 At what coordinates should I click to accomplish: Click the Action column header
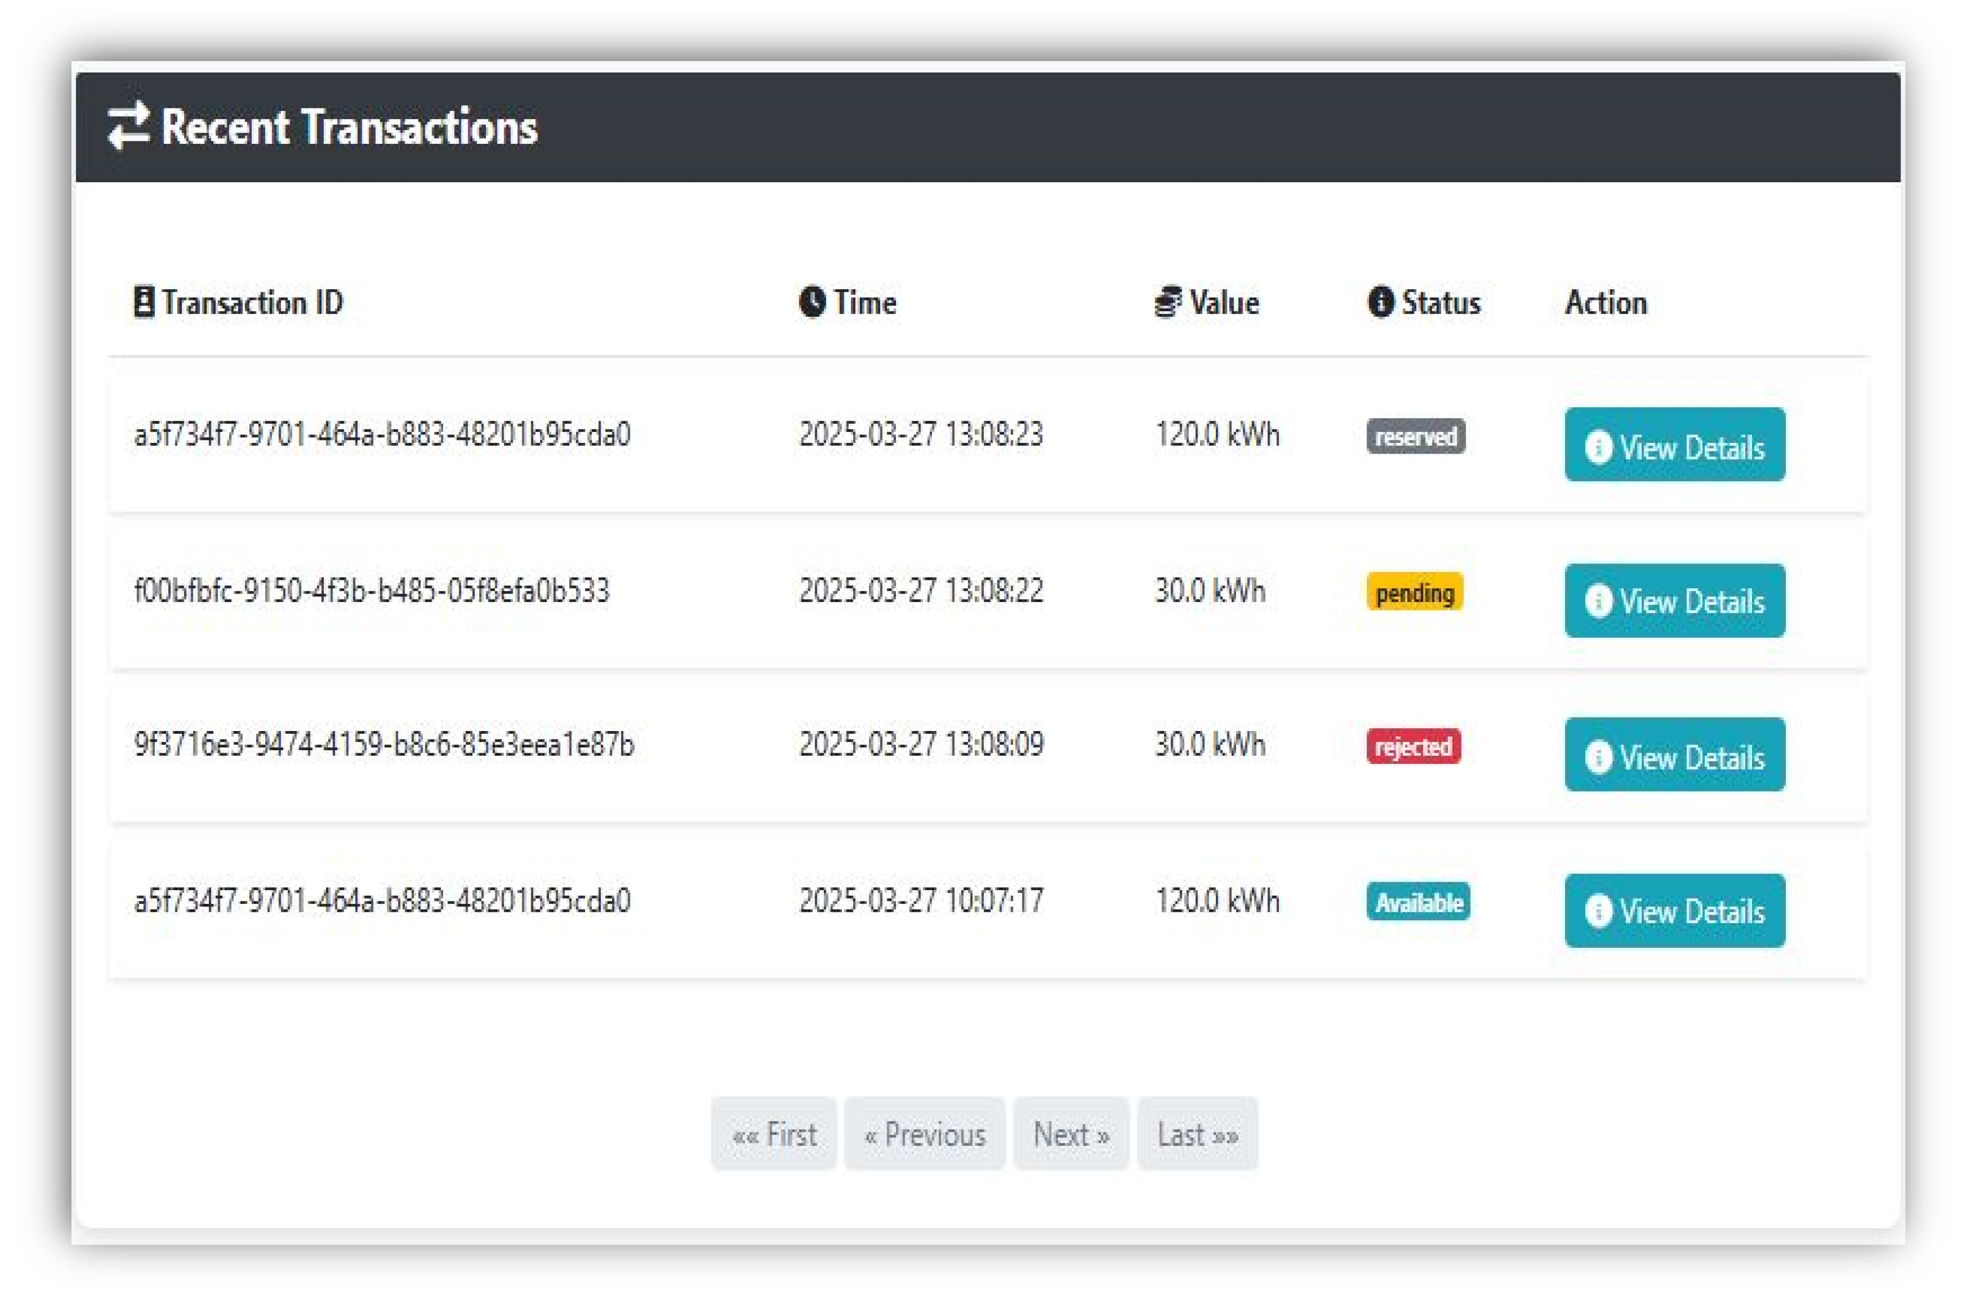1605,302
